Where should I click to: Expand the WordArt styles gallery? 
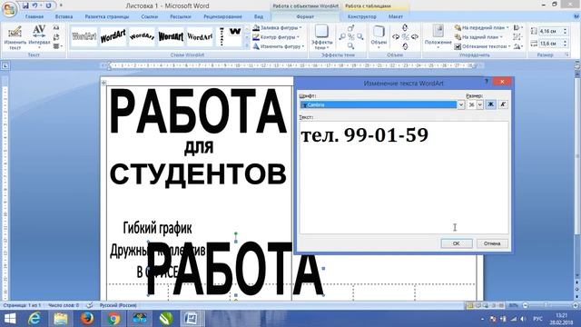click(x=247, y=46)
